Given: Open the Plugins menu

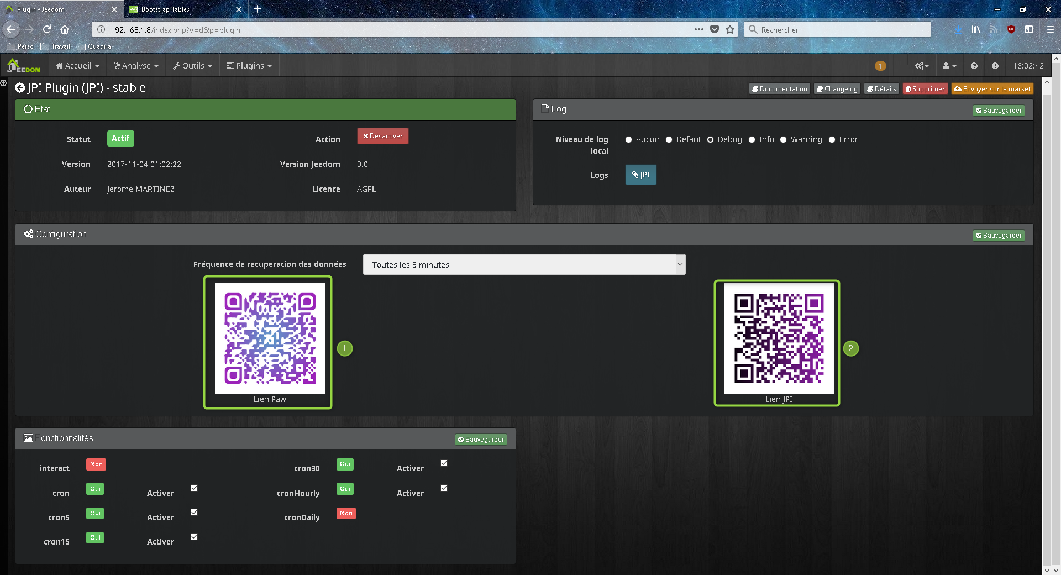Looking at the screenshot, I should point(249,65).
